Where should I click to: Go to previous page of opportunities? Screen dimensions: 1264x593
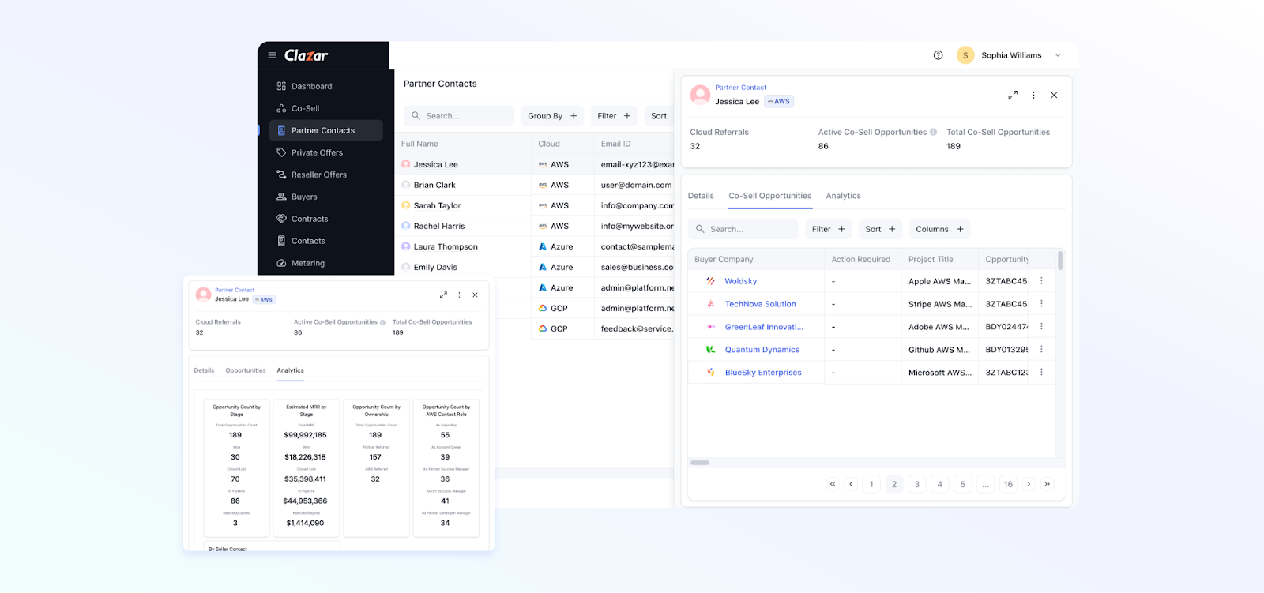click(x=851, y=484)
